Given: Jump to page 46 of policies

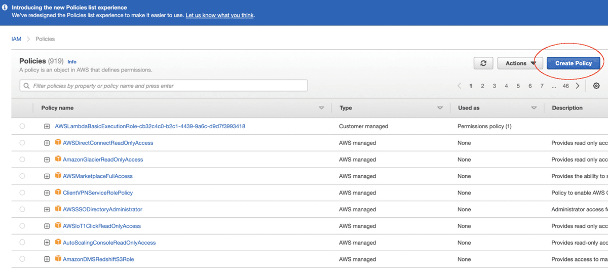Looking at the screenshot, I should pyautogui.click(x=565, y=86).
